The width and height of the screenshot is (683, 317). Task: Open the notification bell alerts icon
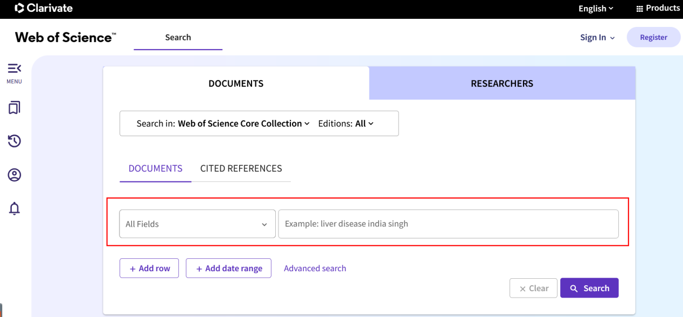click(x=15, y=209)
